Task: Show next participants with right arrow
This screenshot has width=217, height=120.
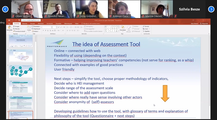Action: pos(211,9)
